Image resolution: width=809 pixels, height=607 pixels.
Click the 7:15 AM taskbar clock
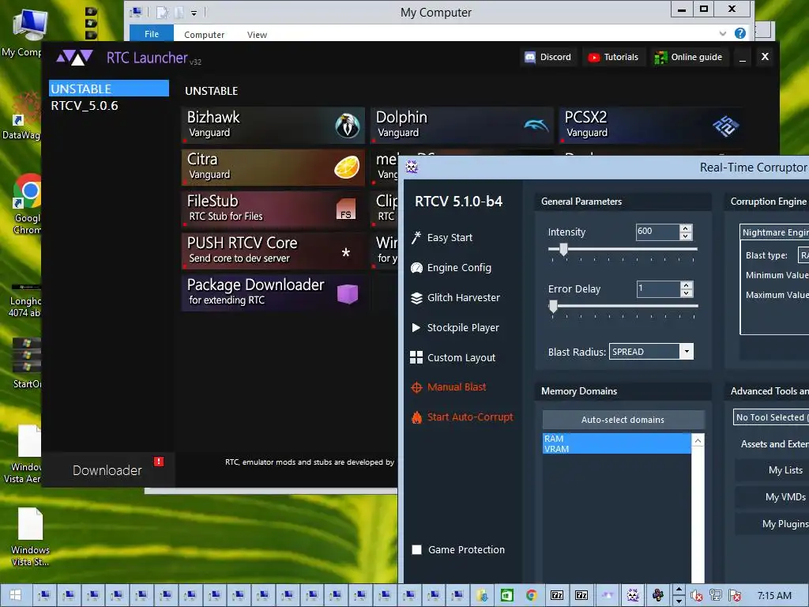pos(774,596)
